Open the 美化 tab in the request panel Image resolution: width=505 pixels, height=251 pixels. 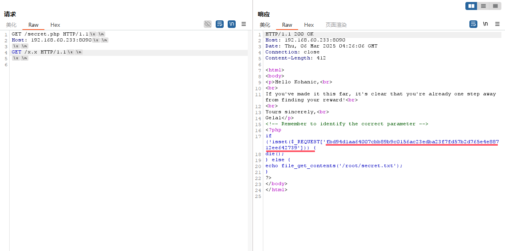point(12,25)
